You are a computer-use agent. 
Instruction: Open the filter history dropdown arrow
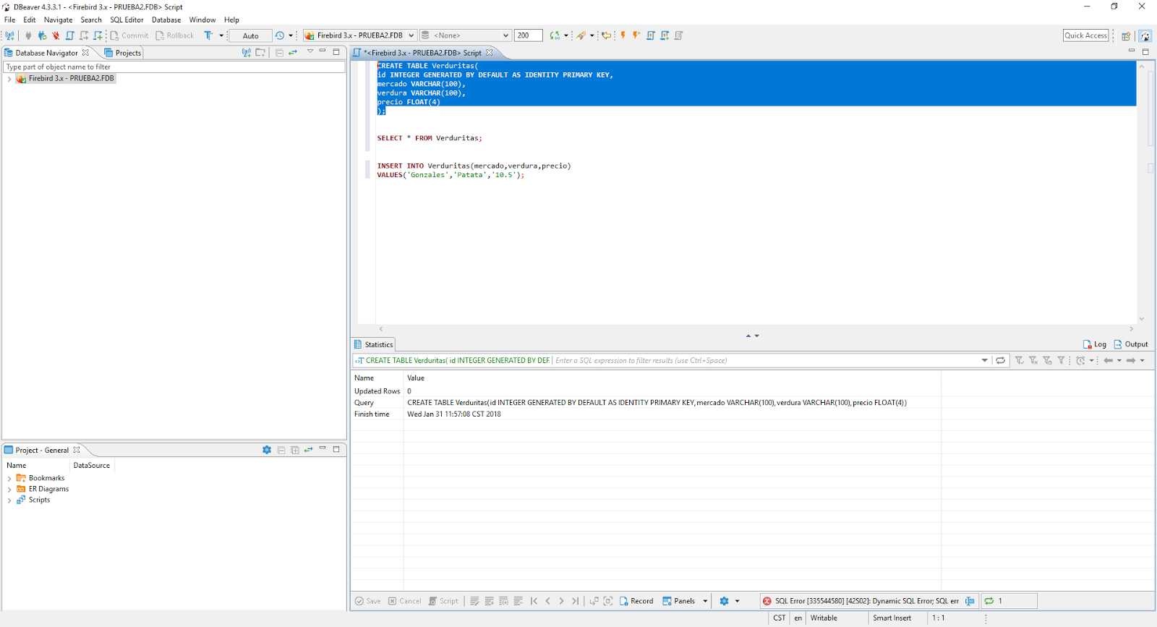pos(984,360)
